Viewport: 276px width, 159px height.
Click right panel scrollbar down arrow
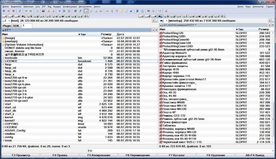tap(273, 142)
